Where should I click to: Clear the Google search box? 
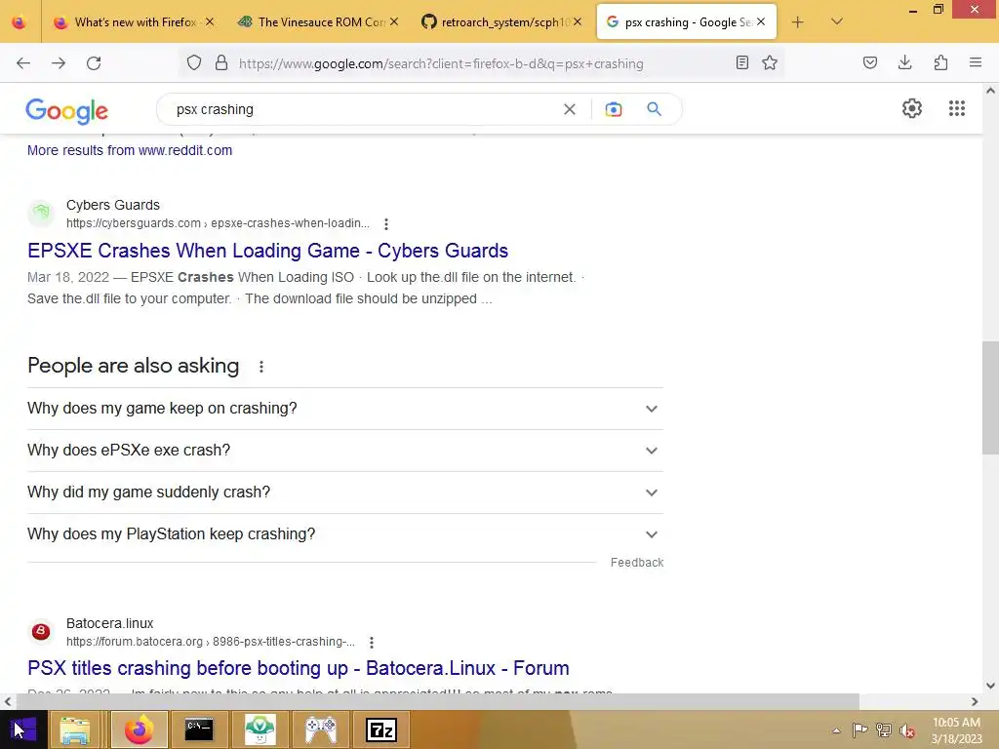click(x=570, y=109)
